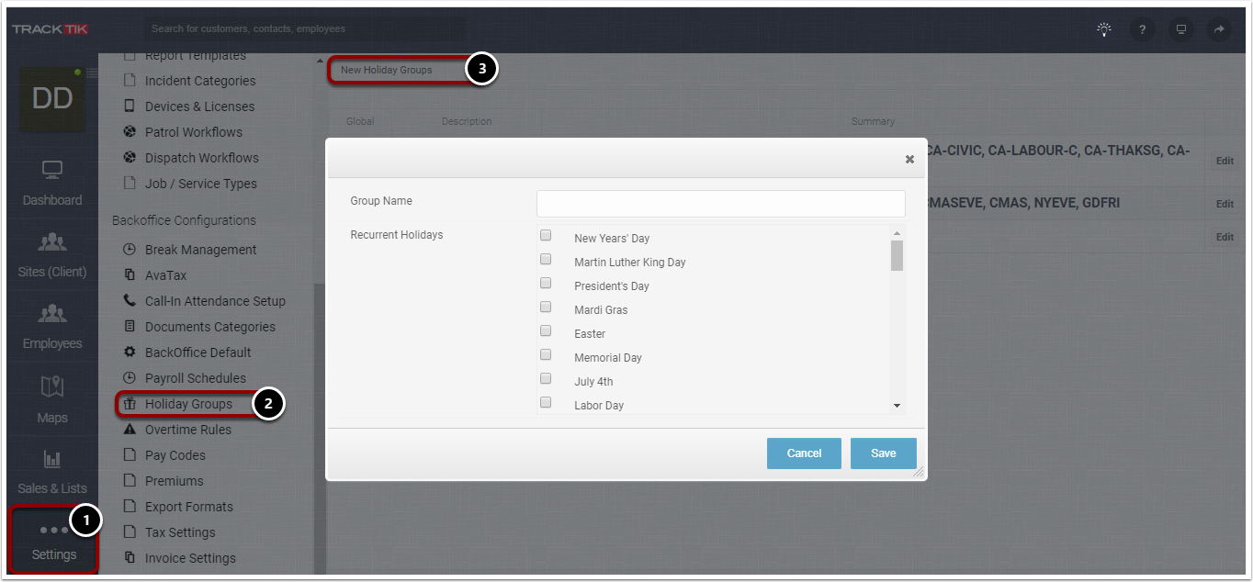Edit the CMAS NYEVE GDFRI group

pyautogui.click(x=1225, y=204)
